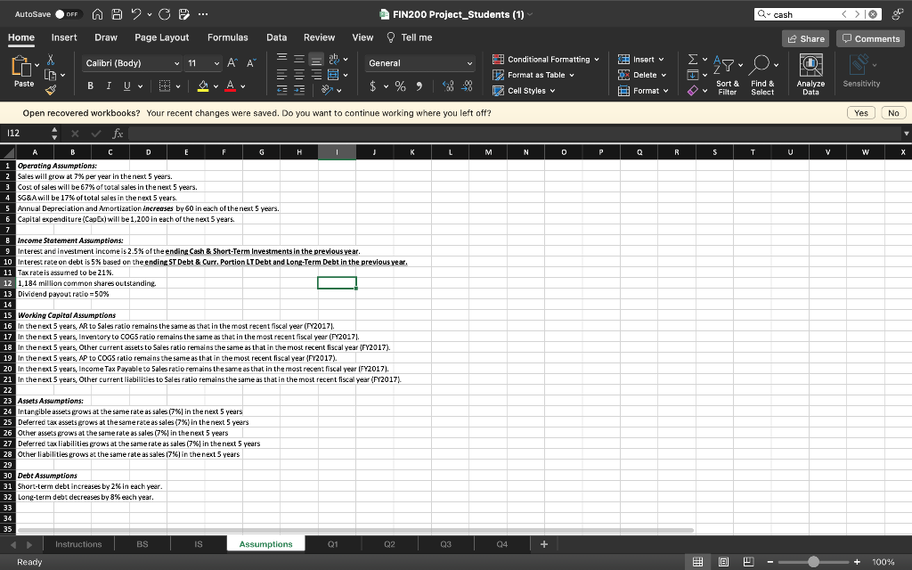Open the Formulas ribbon tab
Screen dimensions: 912x570
(227, 37)
